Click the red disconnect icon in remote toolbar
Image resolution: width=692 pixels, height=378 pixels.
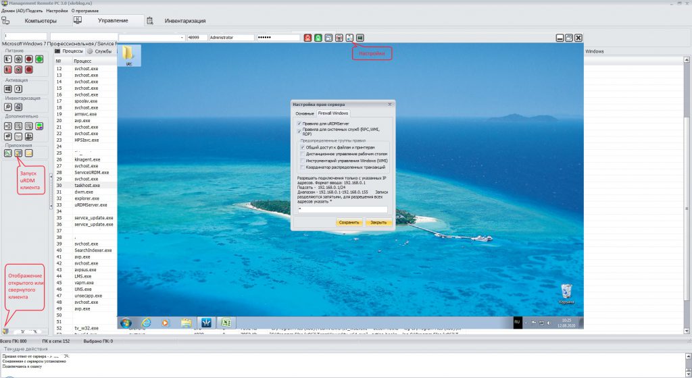click(x=308, y=38)
